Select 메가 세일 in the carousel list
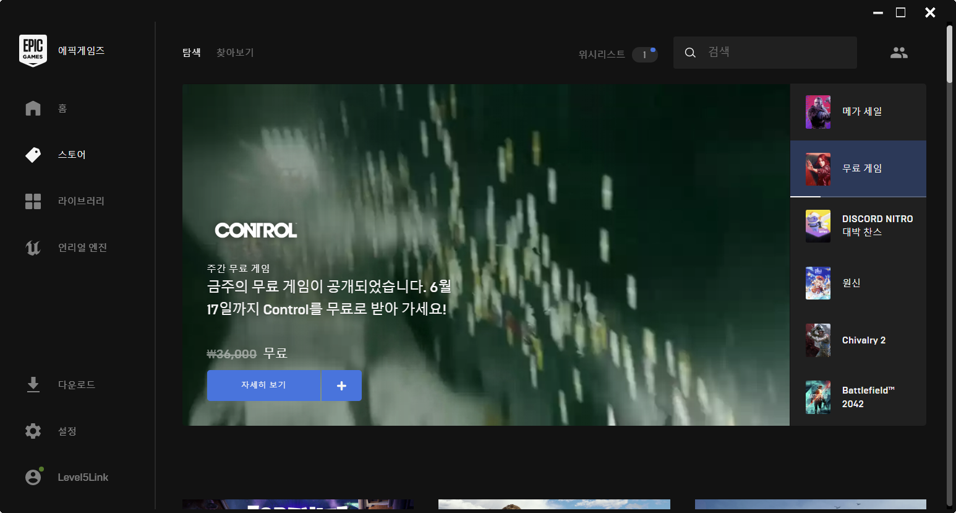Screen dimensions: 956x513 pyautogui.click(x=858, y=112)
